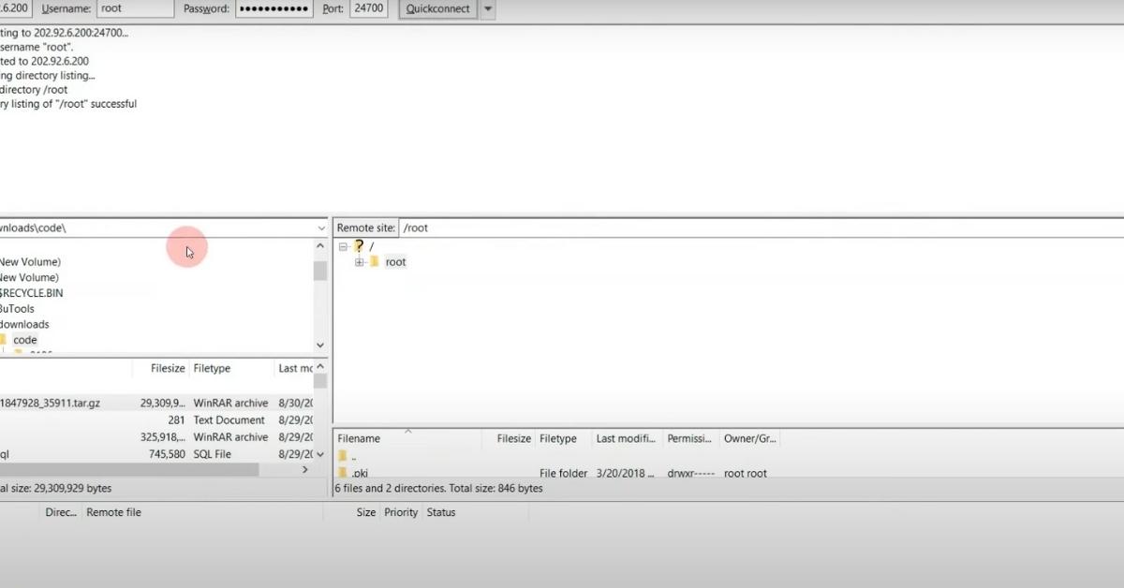Sort remote files by Filesize column

(510, 438)
